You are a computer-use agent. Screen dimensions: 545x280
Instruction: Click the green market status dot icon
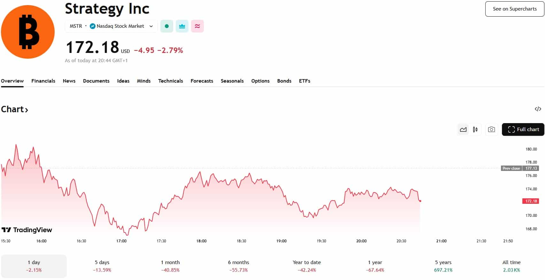click(x=166, y=26)
